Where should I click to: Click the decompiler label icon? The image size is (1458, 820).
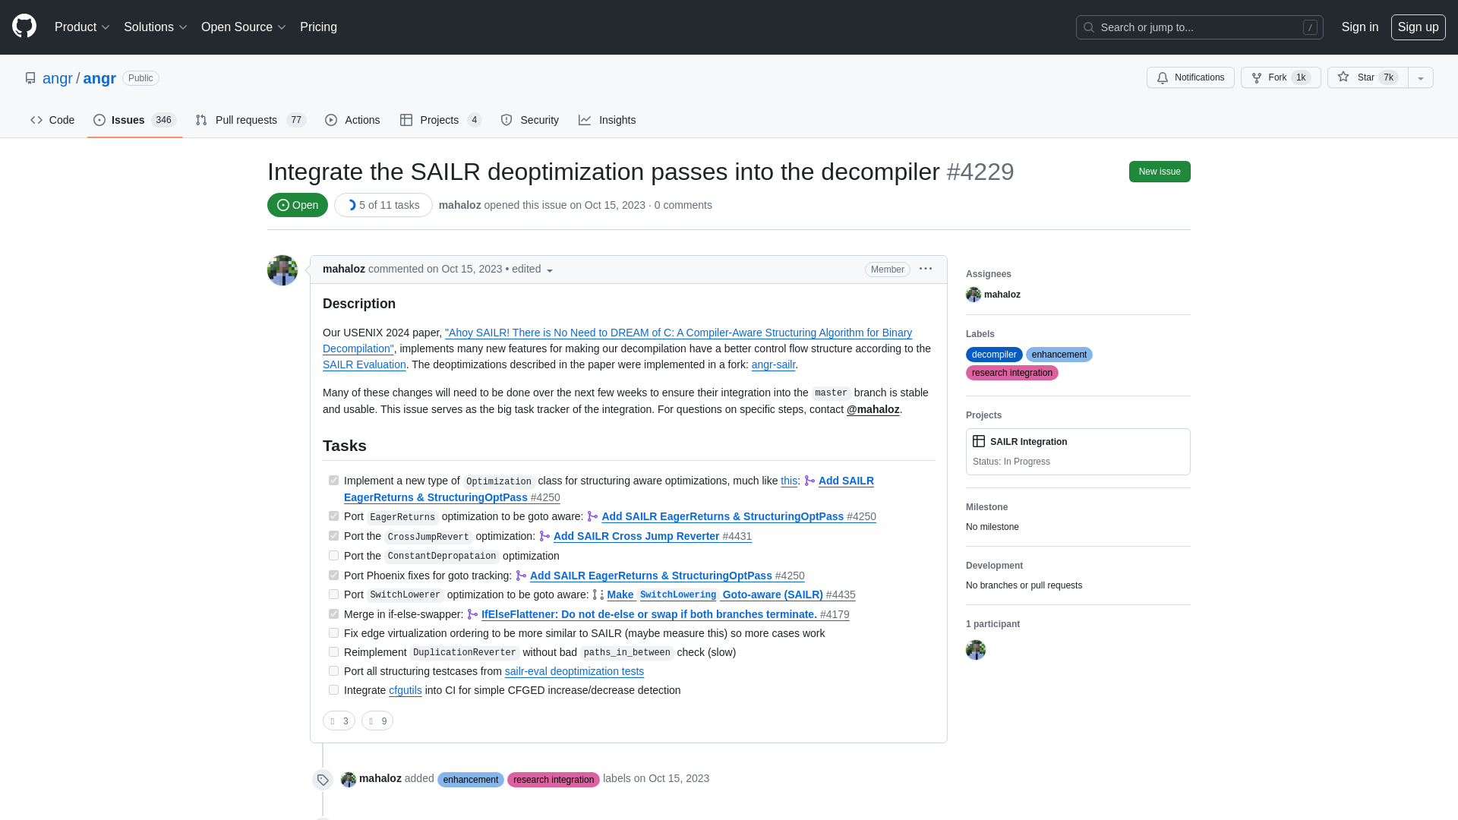pos(993,353)
